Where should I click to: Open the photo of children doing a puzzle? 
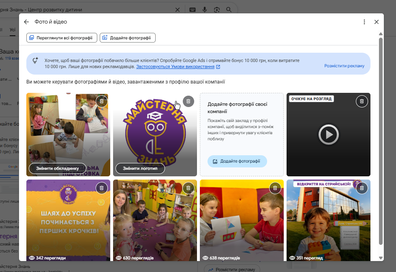(x=155, y=220)
